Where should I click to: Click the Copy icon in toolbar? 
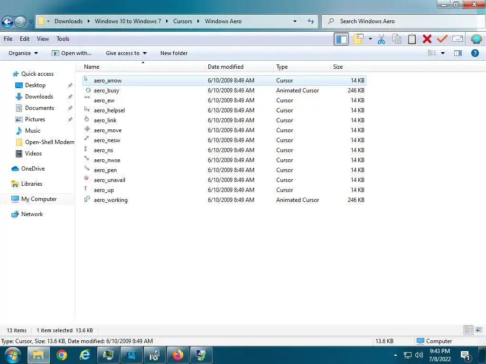click(396, 39)
